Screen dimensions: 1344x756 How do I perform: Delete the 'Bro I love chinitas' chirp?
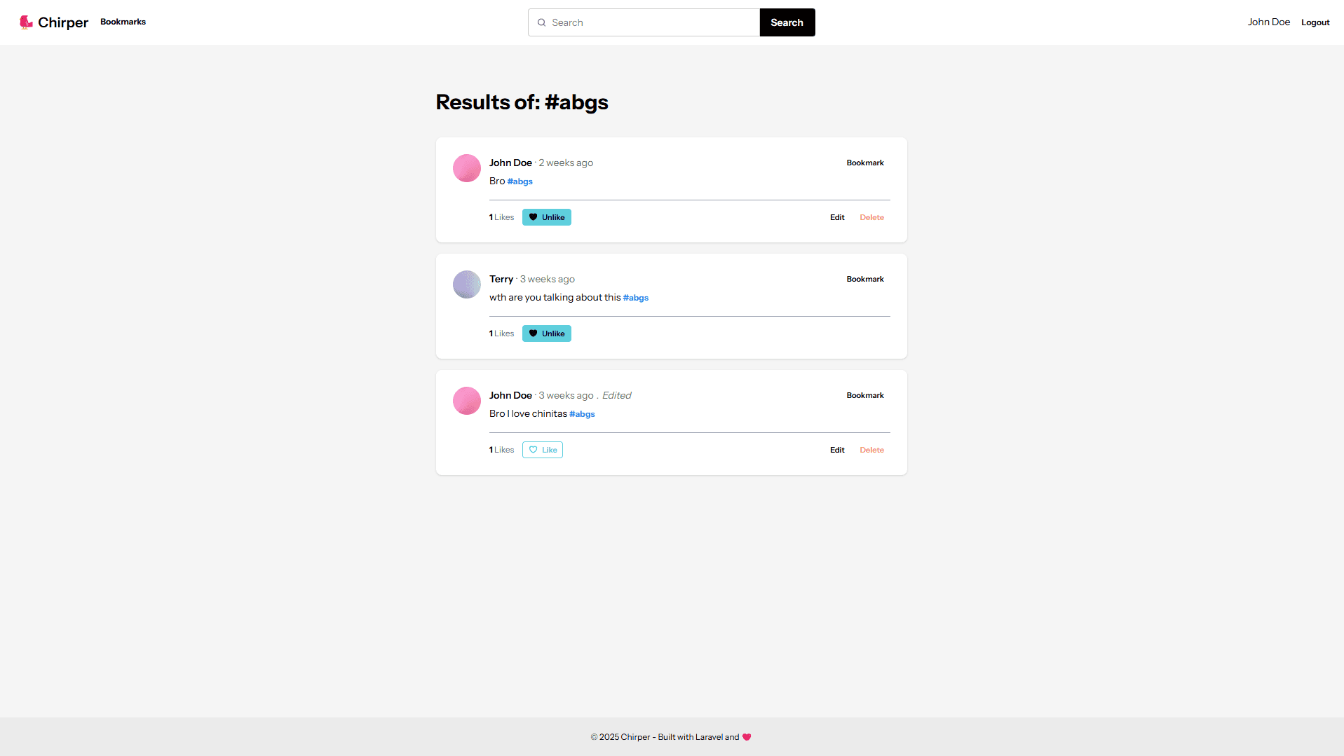point(871,450)
